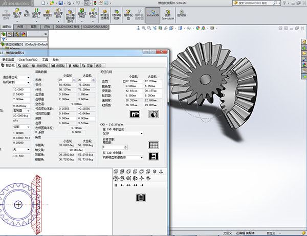Open the 右视图 view orientation dropdown
The width and height of the screenshot is (307, 236).
pos(21,111)
